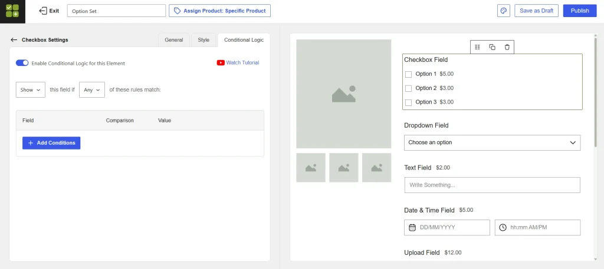Click the DD/MM/YYYY date input
This screenshot has width=604, height=269.
[x=447, y=227]
